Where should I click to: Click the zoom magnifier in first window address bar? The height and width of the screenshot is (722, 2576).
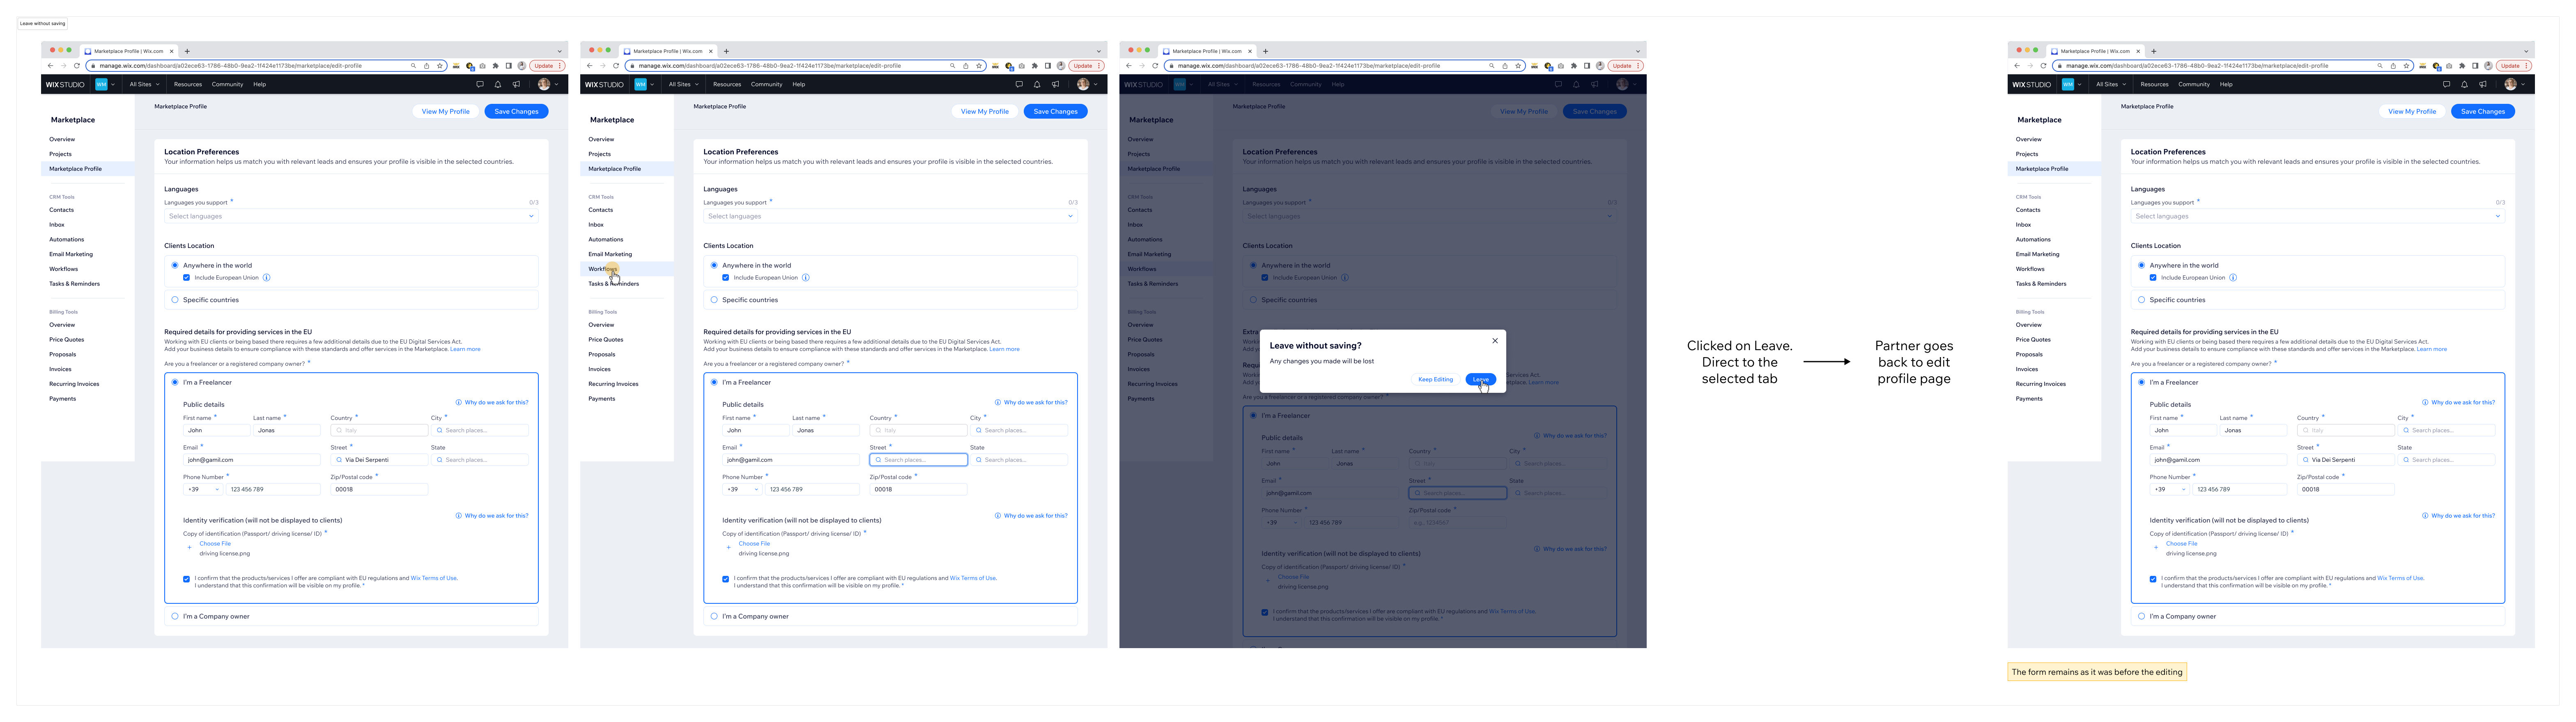coord(413,66)
